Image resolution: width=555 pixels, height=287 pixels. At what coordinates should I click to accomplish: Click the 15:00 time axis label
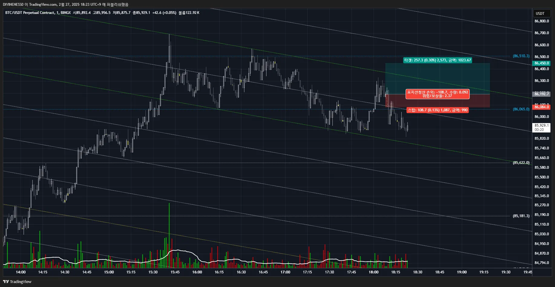click(x=109, y=272)
